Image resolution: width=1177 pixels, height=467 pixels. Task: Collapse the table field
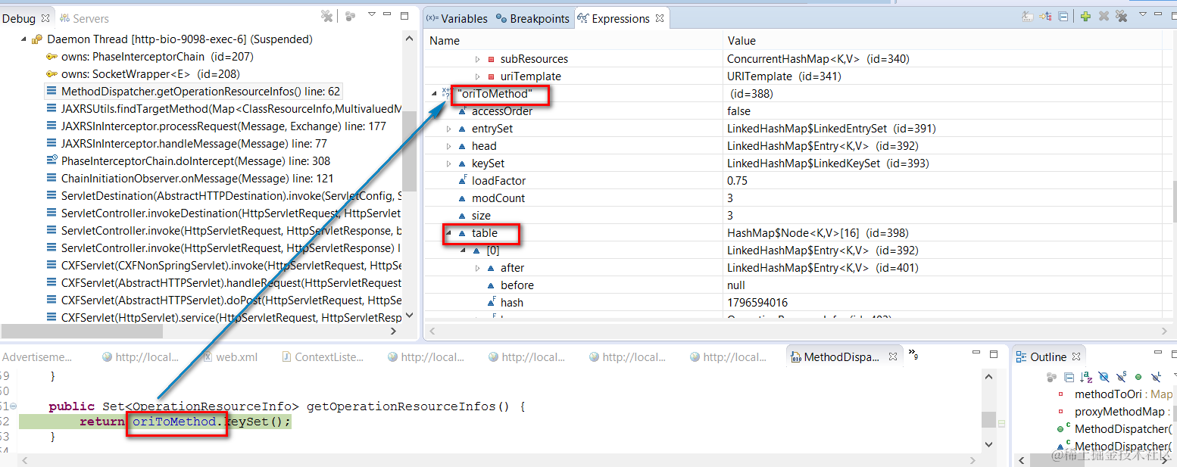pos(448,232)
